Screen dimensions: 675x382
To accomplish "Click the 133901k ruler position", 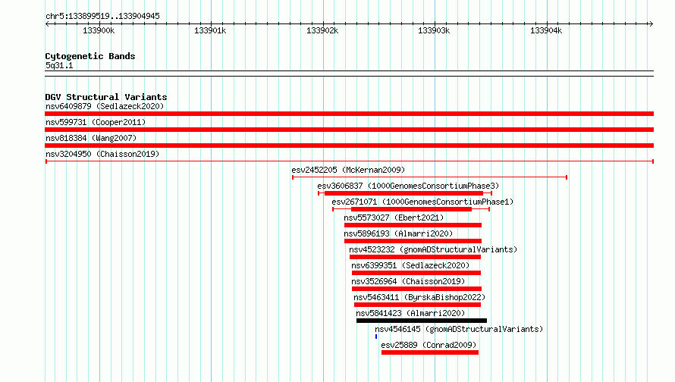I will [x=210, y=30].
